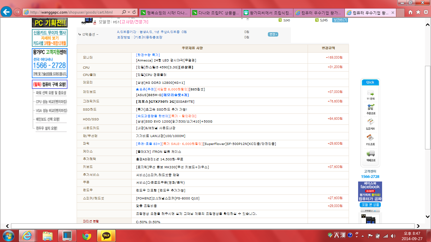Click the volume speaker tray icon
Image resolution: width=431 pixels, height=242 pixels.
pos(393,236)
